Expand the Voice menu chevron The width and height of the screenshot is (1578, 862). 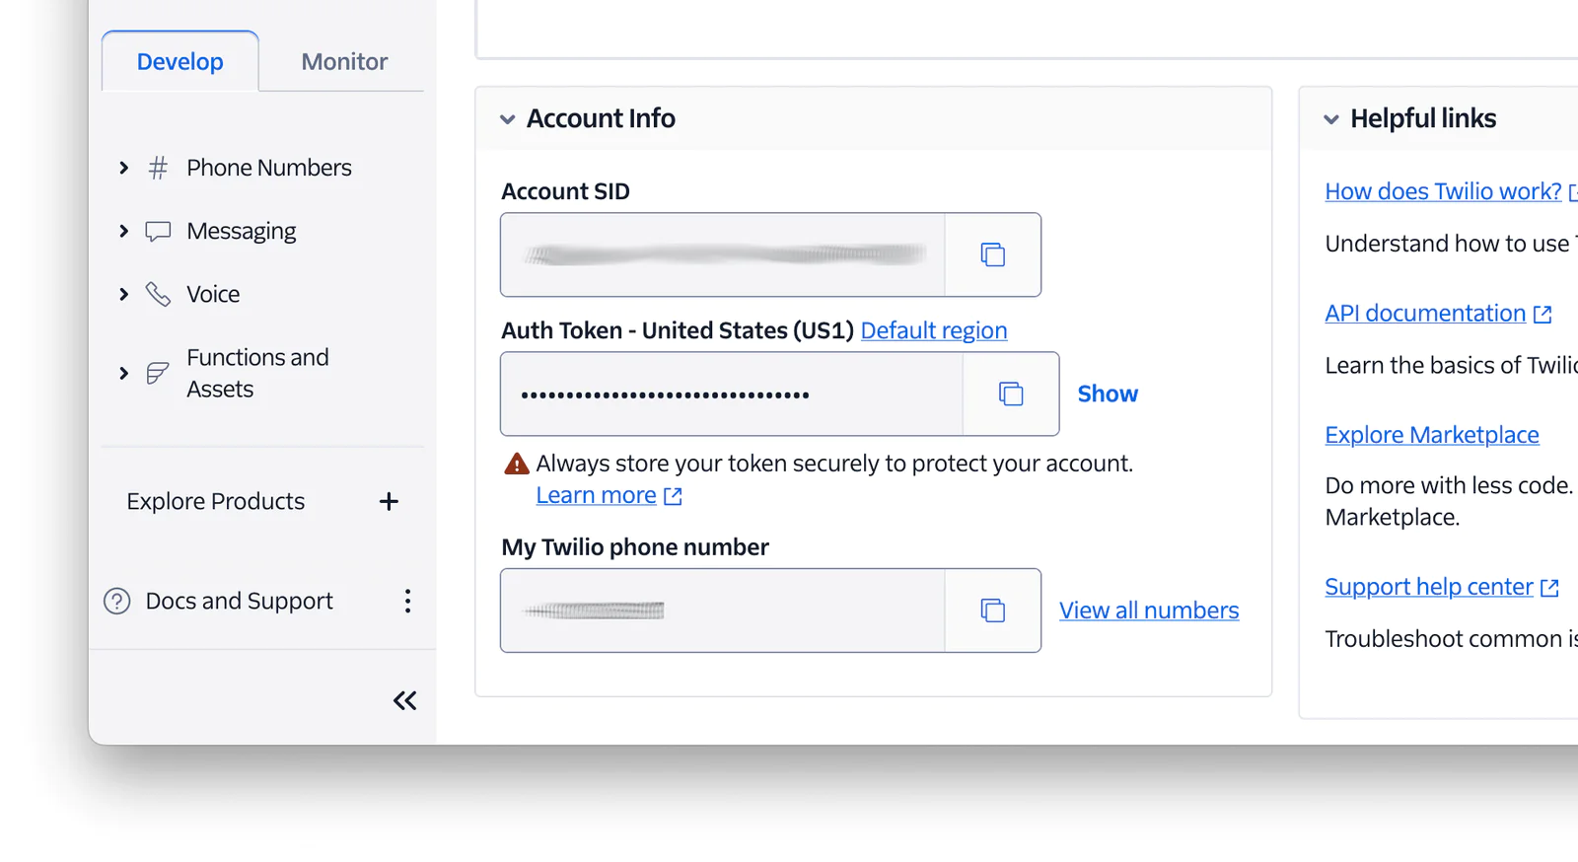pos(123,294)
